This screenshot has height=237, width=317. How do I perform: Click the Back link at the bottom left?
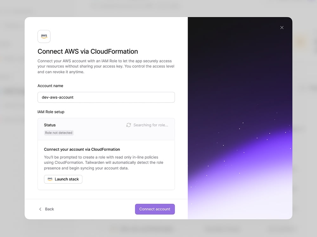49,209
